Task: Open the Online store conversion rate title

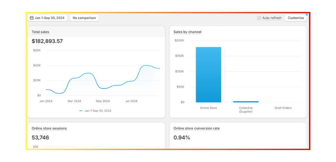Action: coord(197,128)
